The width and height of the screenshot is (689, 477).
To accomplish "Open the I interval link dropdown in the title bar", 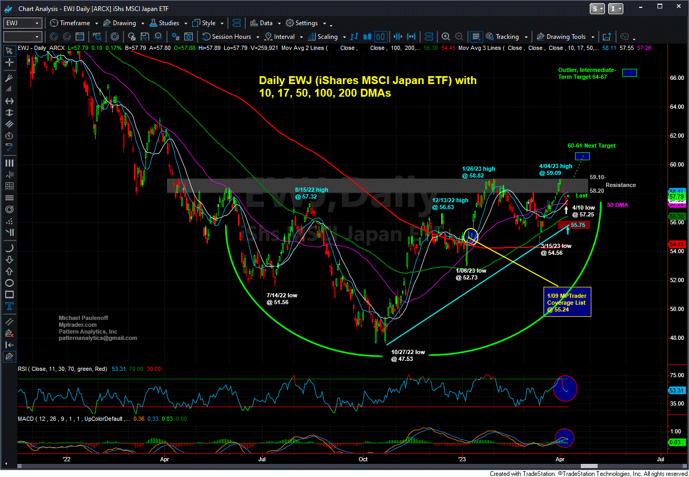I will click(x=615, y=8).
